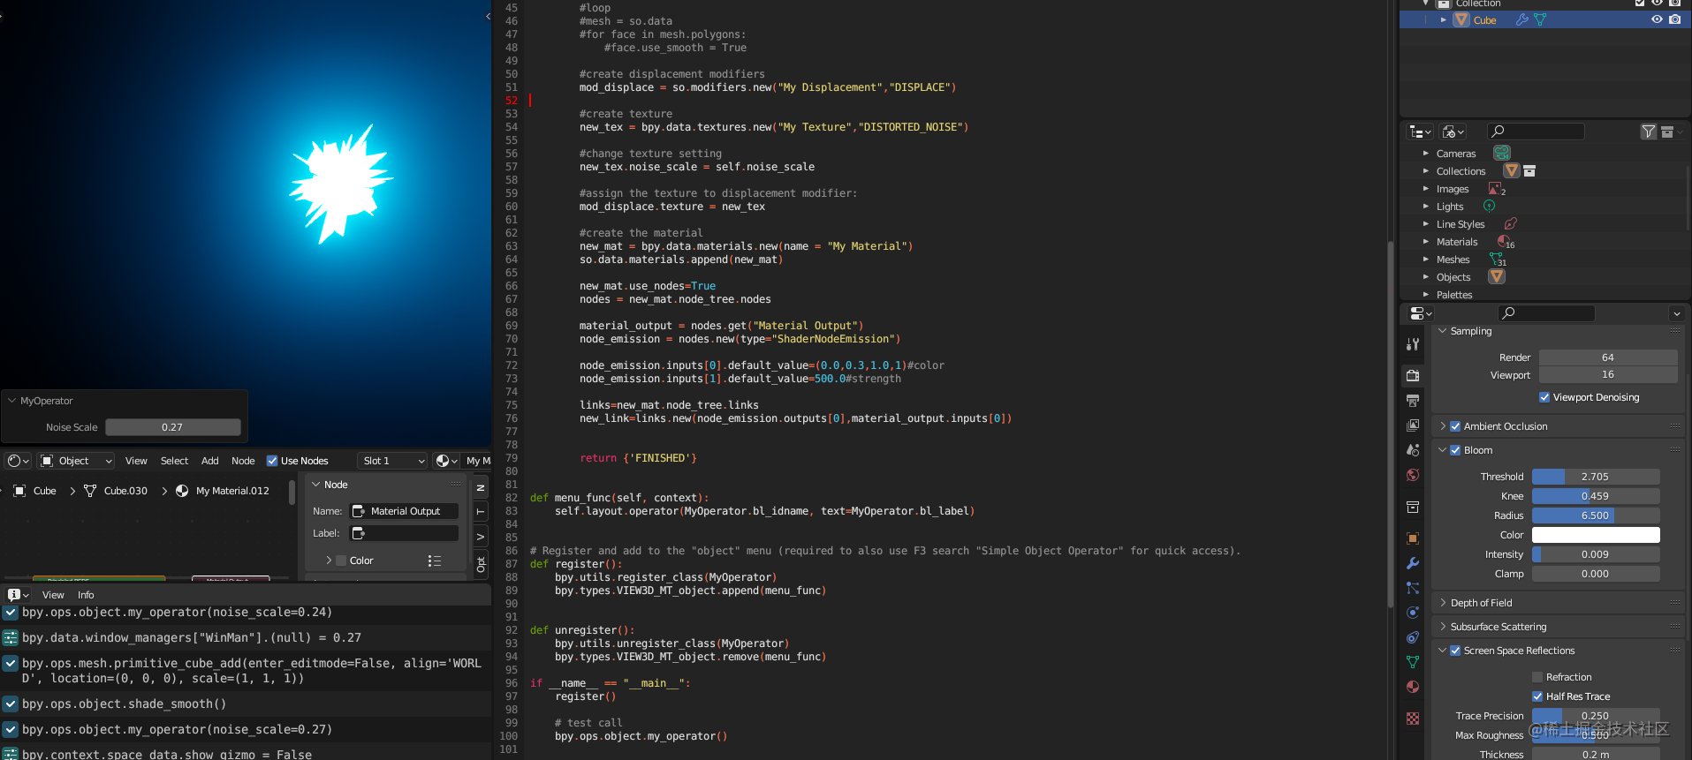
Task: Expand the Subsurface Scattering panel
Action: tap(1443, 627)
